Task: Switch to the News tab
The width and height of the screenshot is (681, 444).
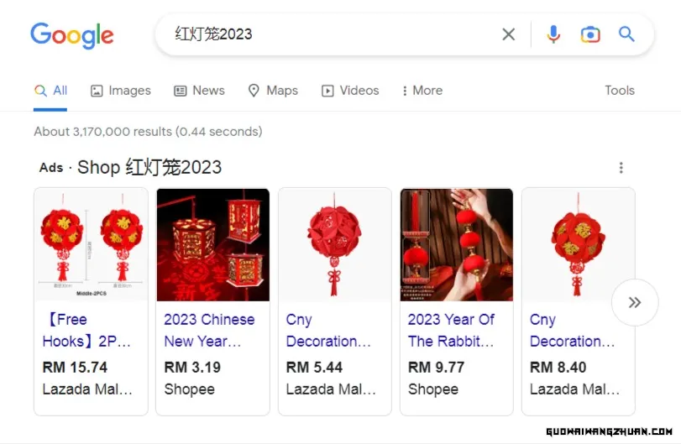Action: click(199, 91)
